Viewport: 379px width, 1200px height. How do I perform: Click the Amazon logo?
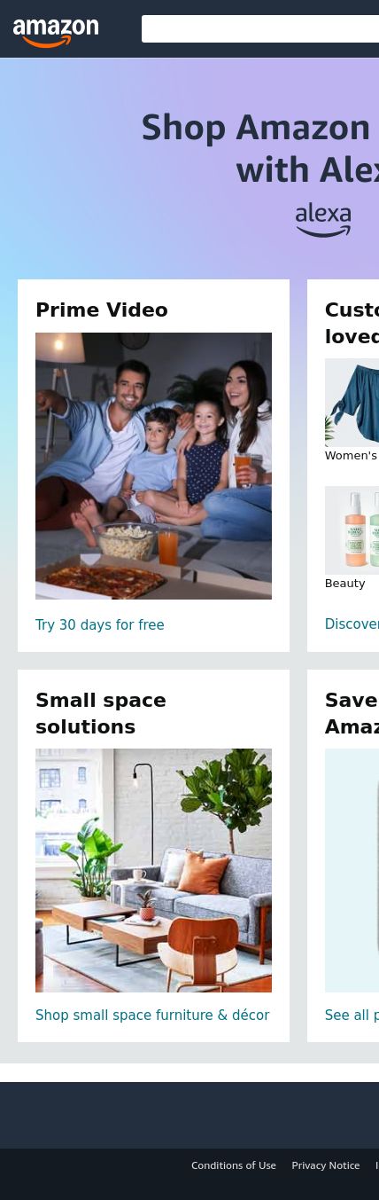56,33
